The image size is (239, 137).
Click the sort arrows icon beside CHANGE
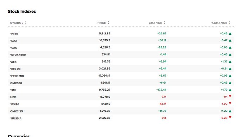click(164, 23)
